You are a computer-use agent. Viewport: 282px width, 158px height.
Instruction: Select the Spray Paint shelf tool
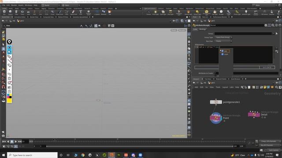74,12
